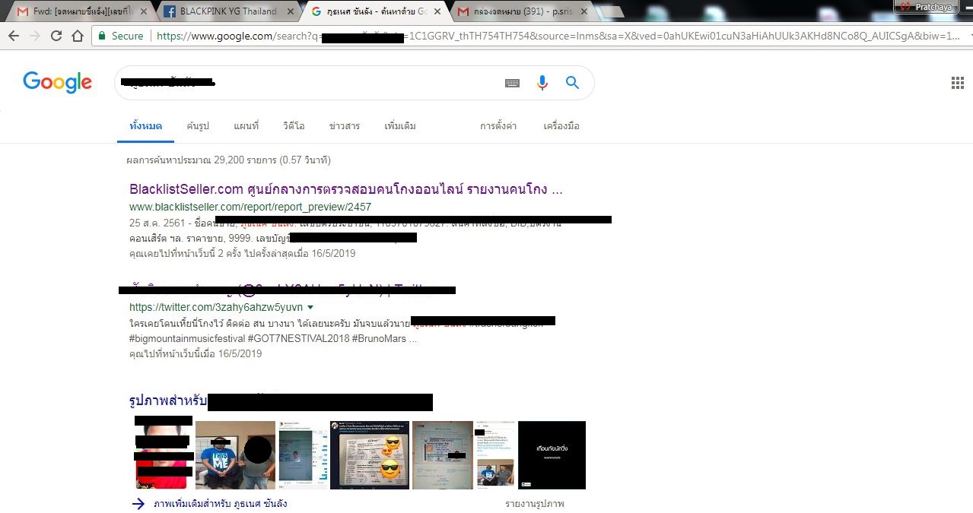
Task: Open first thumbnail with red shirt
Action: [164, 454]
